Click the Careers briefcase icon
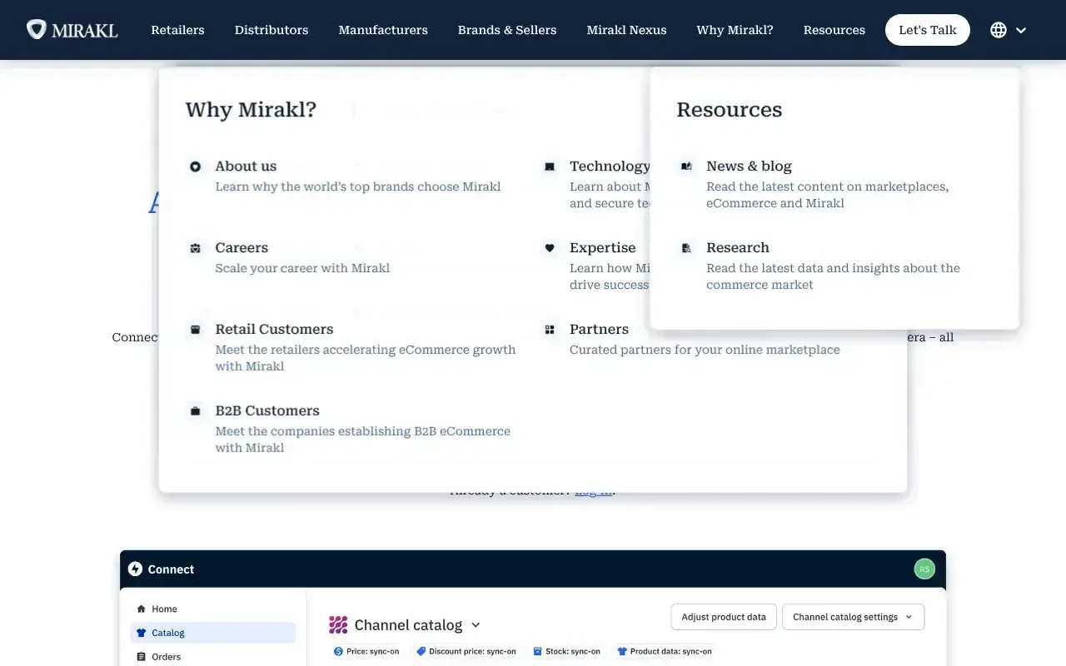Screen dimensions: 1066x666 pos(195,248)
